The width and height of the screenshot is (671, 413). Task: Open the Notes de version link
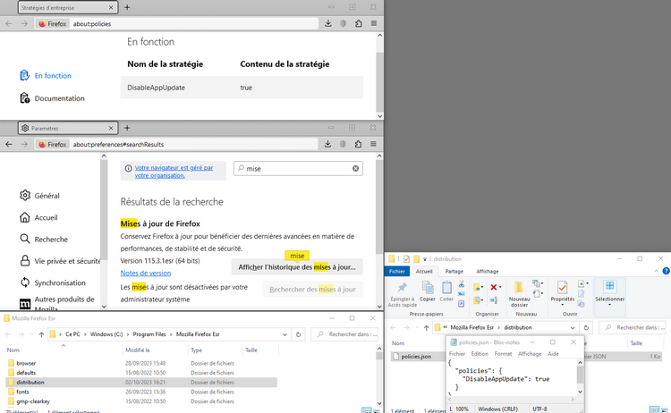pyautogui.click(x=146, y=273)
